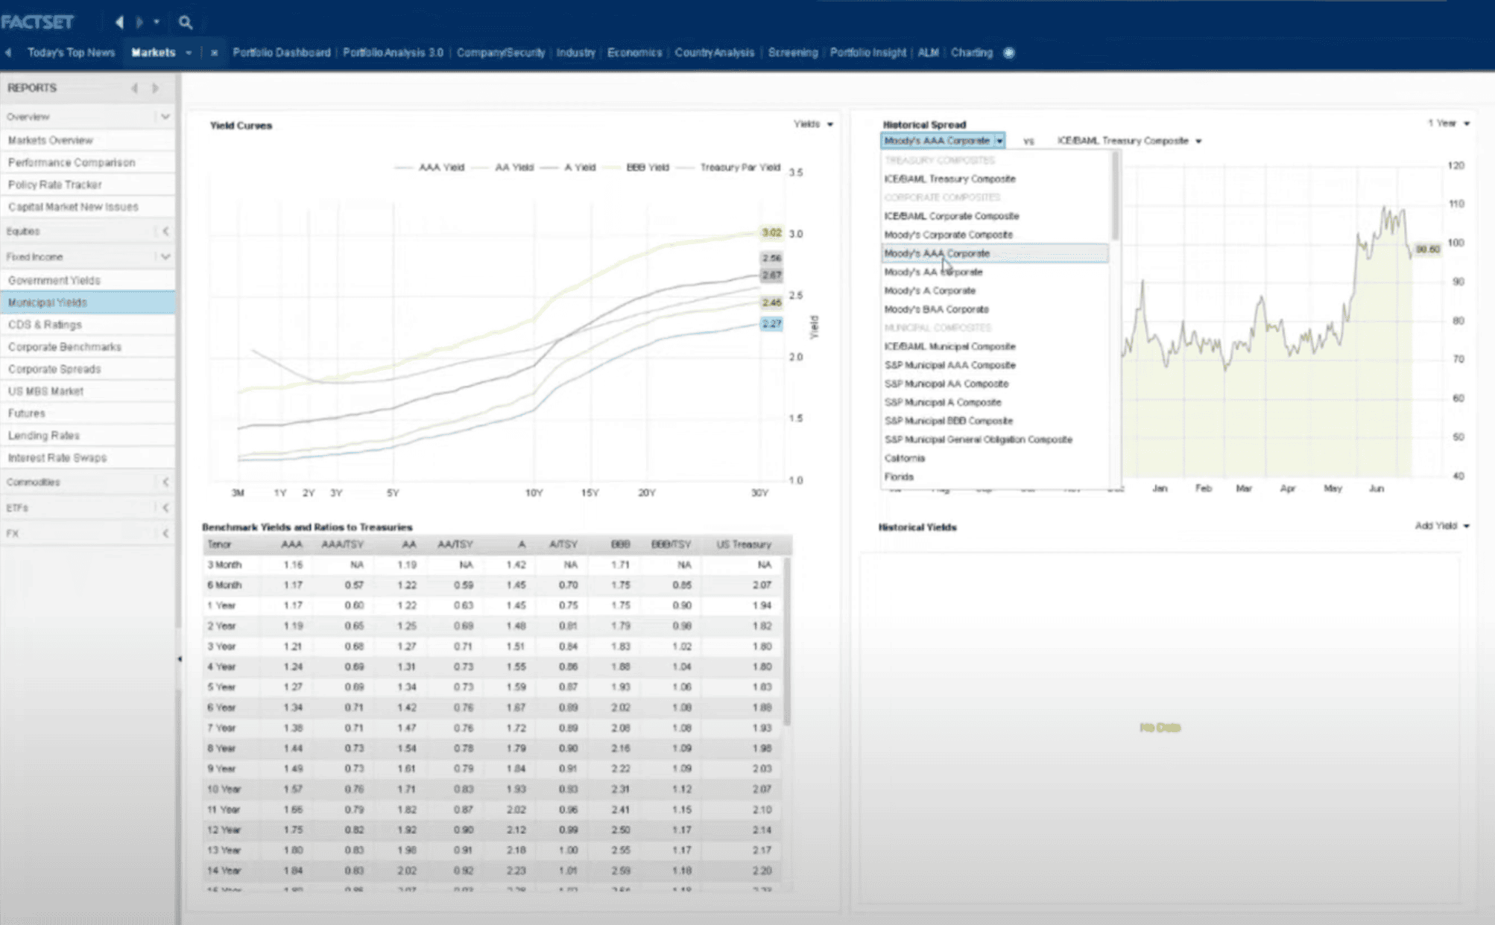Image resolution: width=1495 pixels, height=925 pixels.
Task: Toggle the AA Yield legend series
Action: [x=503, y=168]
